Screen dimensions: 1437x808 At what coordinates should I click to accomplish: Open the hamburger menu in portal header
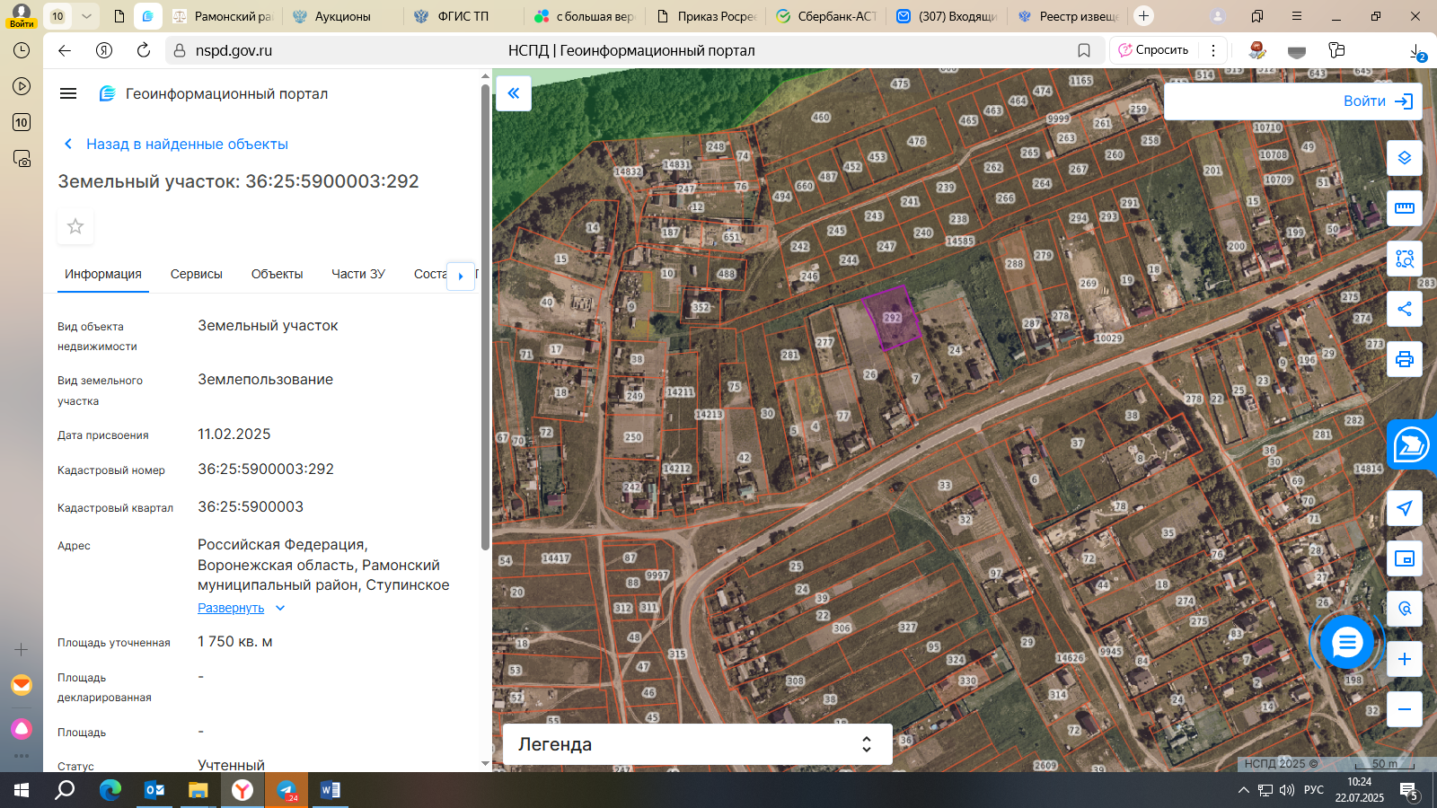[68, 93]
